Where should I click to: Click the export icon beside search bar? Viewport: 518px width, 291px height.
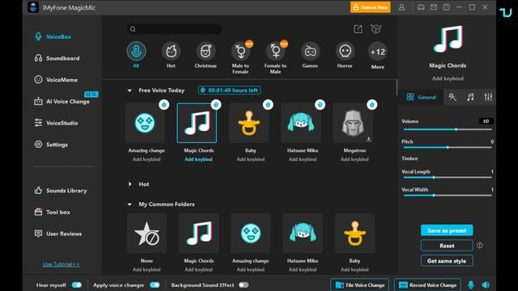(358, 29)
